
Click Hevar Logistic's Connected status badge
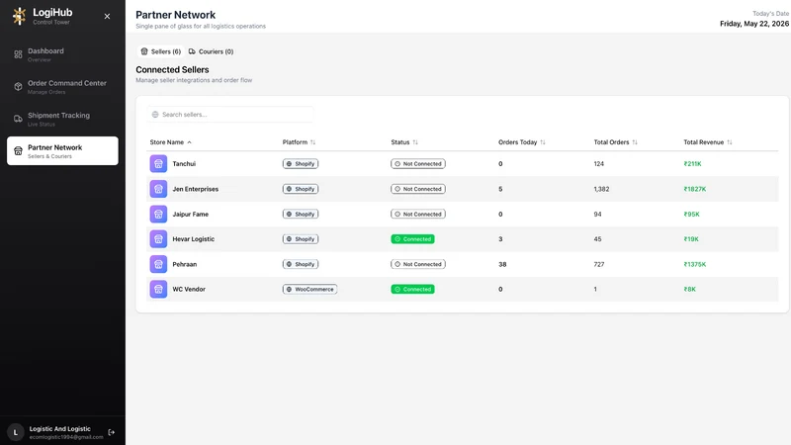click(x=412, y=239)
